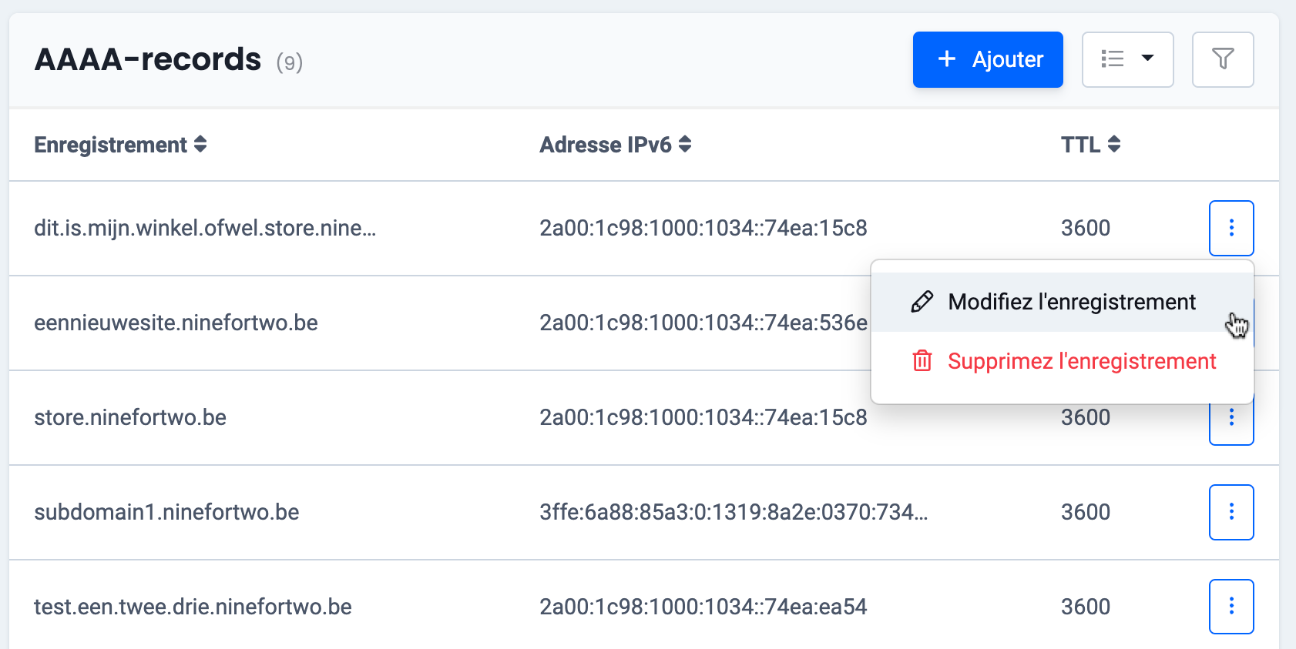1296x649 pixels.
Task: Select Supprimez l'enregistrement menu item
Action: (x=1081, y=361)
